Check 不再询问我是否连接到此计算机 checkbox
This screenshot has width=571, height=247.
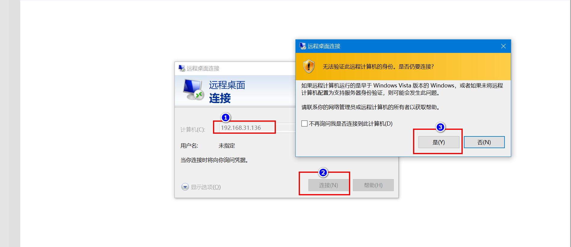click(x=304, y=124)
